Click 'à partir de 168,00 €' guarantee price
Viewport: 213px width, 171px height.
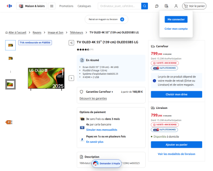tap(132, 92)
